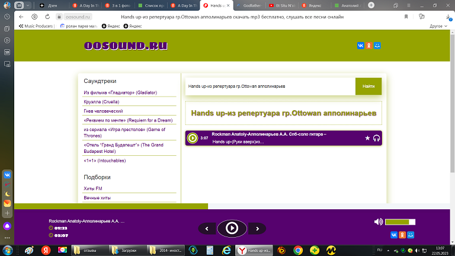
Task: Skip to previous track in player
Action: (207, 229)
